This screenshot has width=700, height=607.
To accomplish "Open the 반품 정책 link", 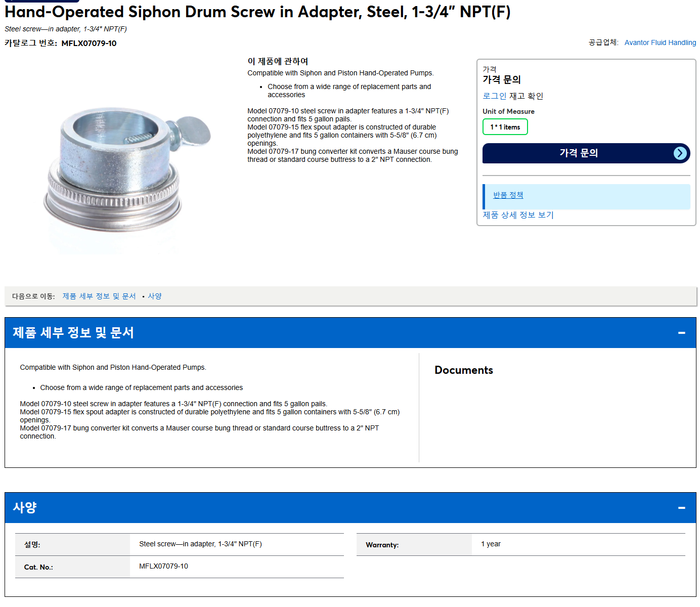I will tap(508, 195).
